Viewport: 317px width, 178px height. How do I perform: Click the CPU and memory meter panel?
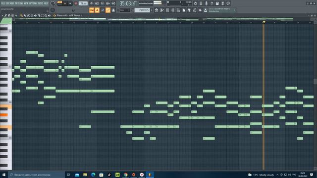pos(179,3)
